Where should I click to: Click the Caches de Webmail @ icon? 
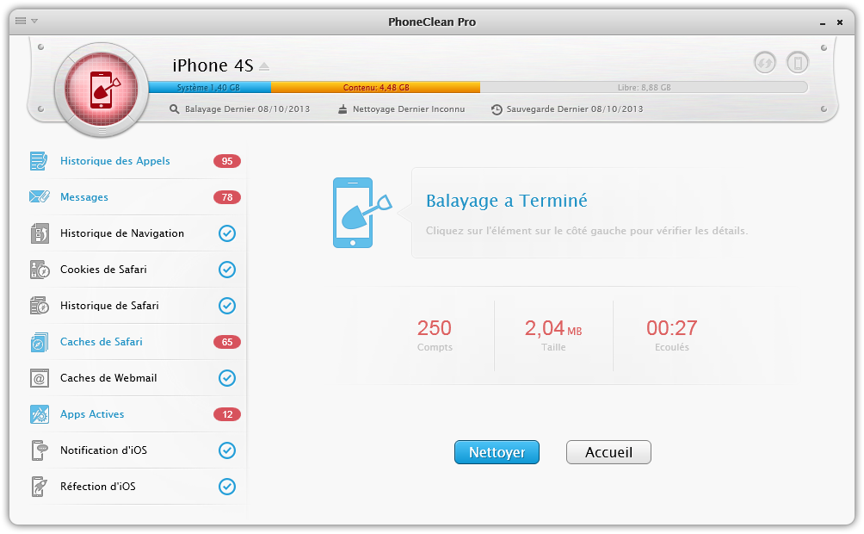pyautogui.click(x=39, y=378)
